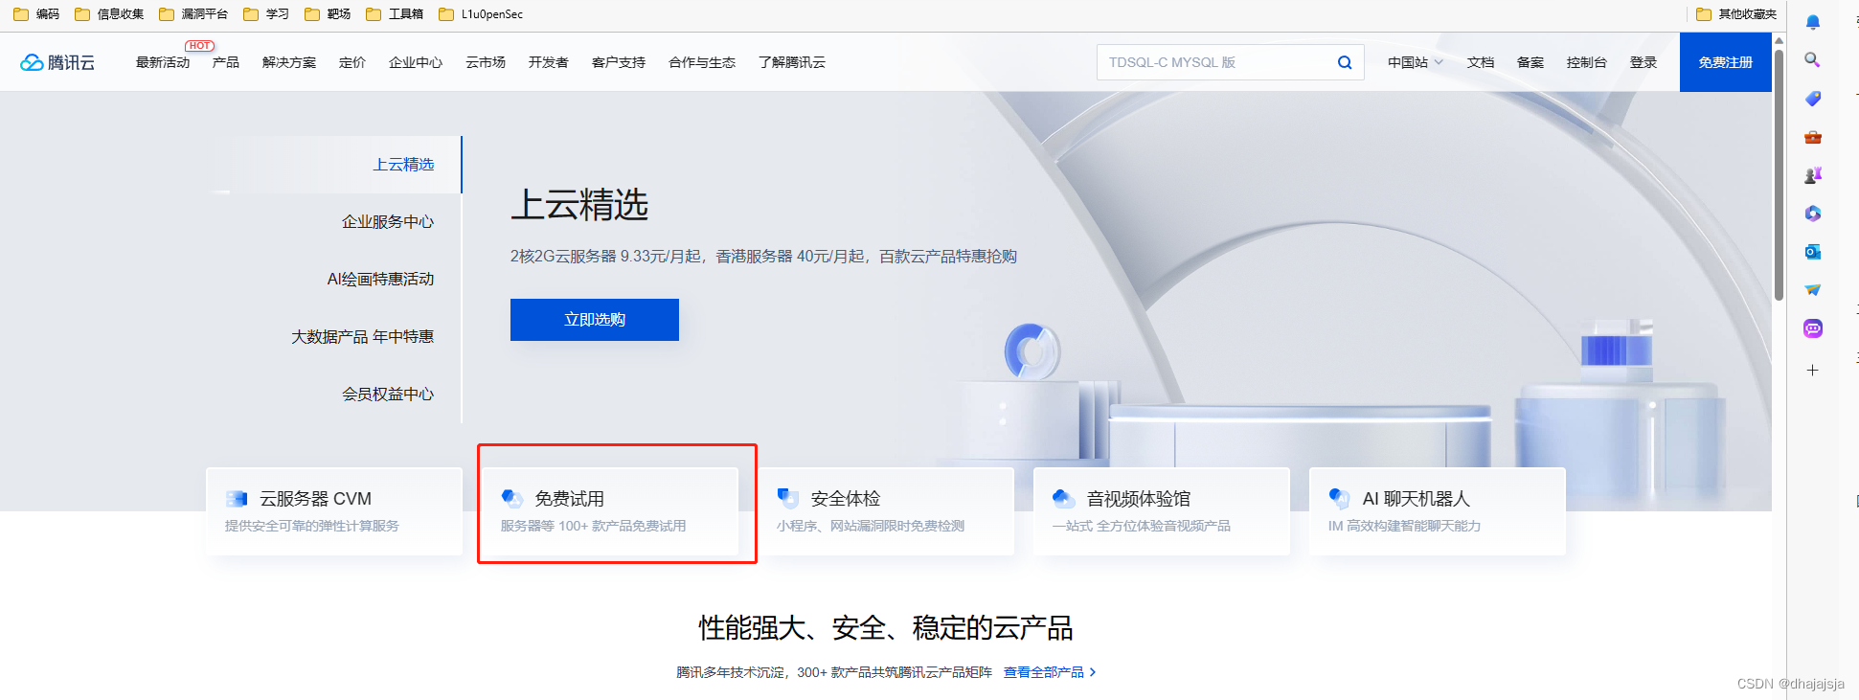Open the paper plane Drop icon in sidebar
This screenshot has width=1859, height=700.
[1812, 290]
